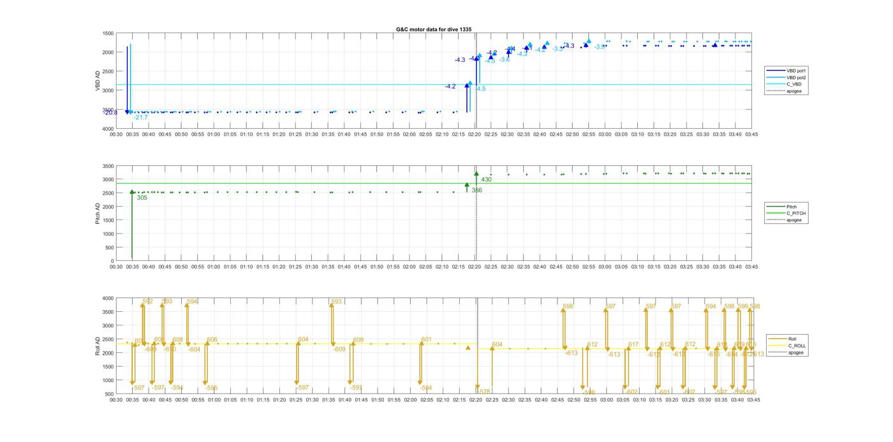
Task: Click the "305" pitch data label
Action: click(142, 198)
